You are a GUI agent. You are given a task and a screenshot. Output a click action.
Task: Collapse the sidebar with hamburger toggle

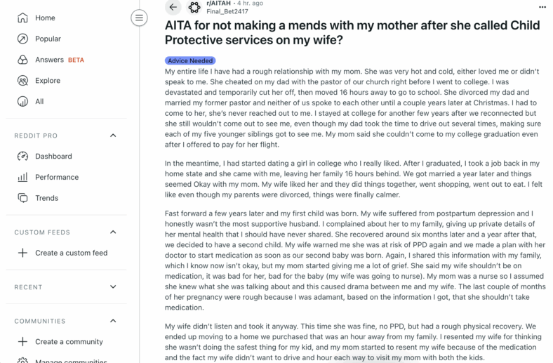tap(139, 18)
